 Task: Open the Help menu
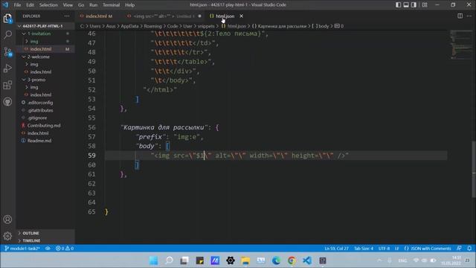pos(129,5)
